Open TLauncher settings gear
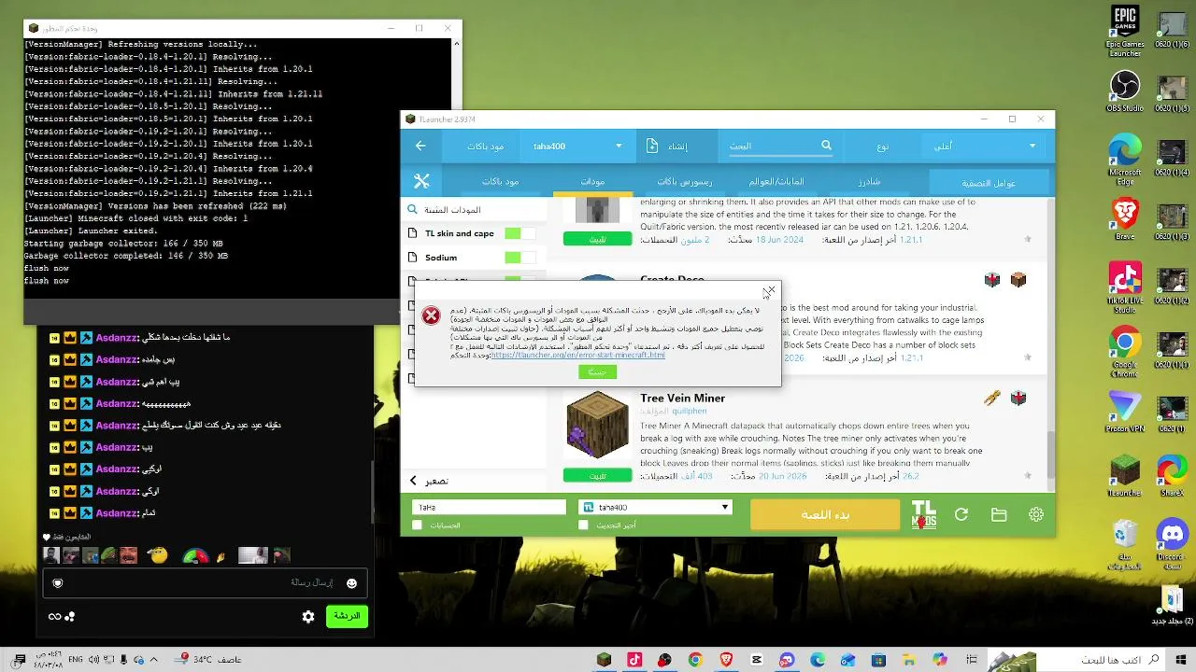This screenshot has width=1196, height=672. pyautogui.click(x=1036, y=514)
